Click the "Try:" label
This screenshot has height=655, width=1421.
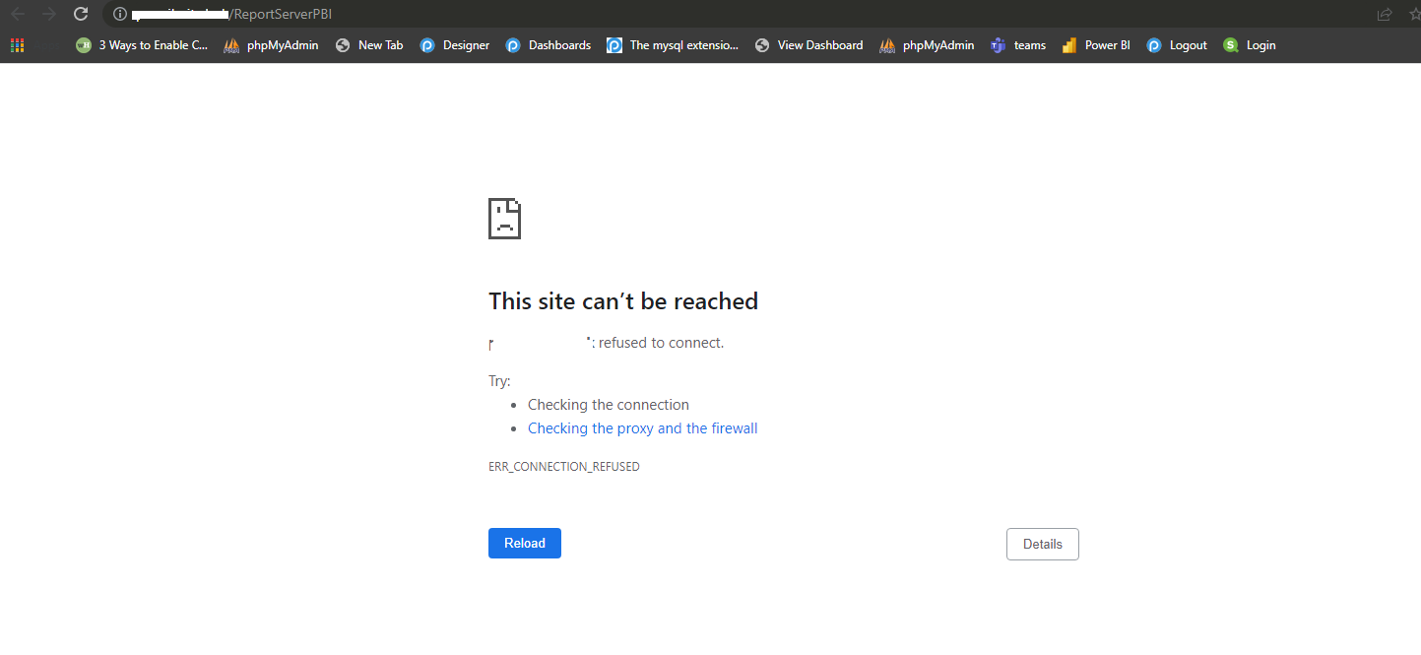tap(499, 381)
